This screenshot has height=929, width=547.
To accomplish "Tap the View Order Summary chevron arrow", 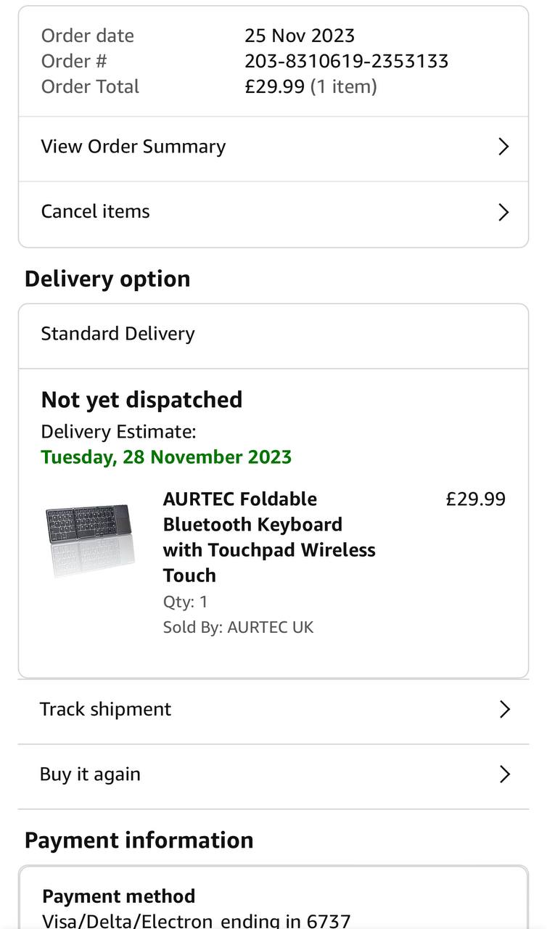I will click(x=504, y=147).
